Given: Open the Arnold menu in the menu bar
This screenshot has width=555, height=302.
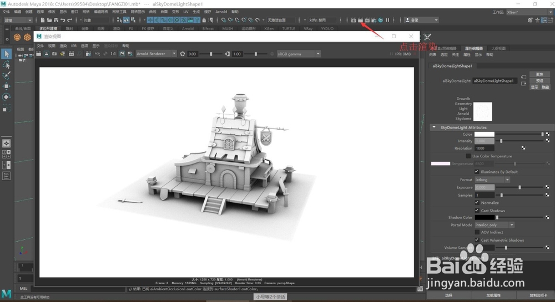Looking at the screenshot, I should point(221,12).
